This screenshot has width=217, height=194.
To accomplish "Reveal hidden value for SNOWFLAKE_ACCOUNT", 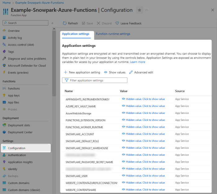I will pos(143,134).
